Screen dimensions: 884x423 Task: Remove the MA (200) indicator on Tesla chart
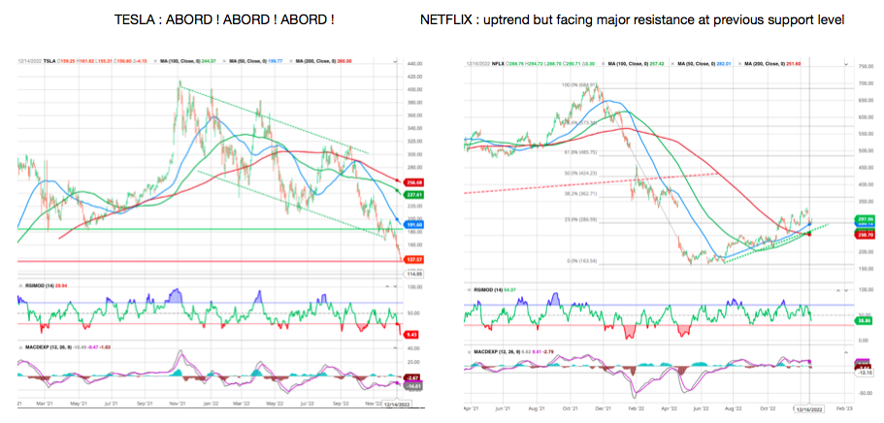pos(291,61)
